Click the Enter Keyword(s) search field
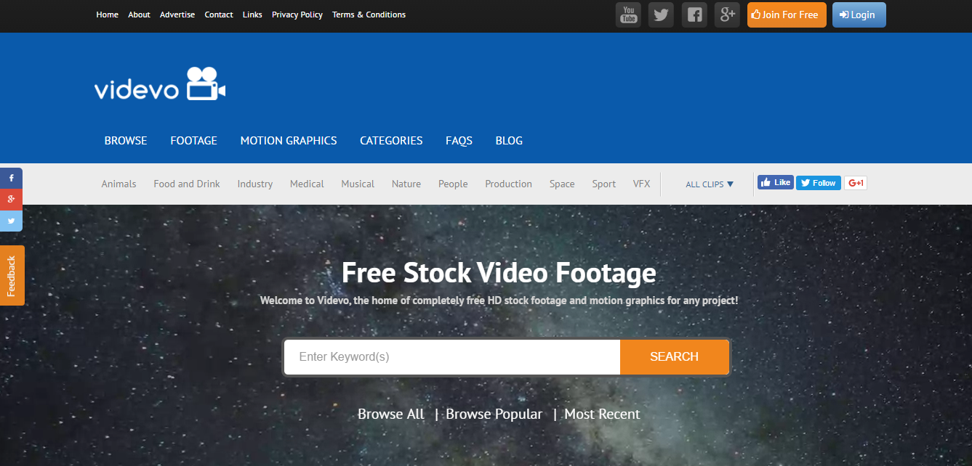 pos(452,357)
